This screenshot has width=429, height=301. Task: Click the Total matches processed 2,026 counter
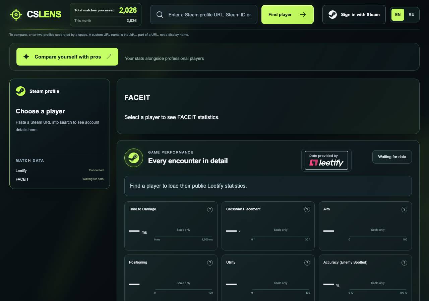click(x=106, y=10)
